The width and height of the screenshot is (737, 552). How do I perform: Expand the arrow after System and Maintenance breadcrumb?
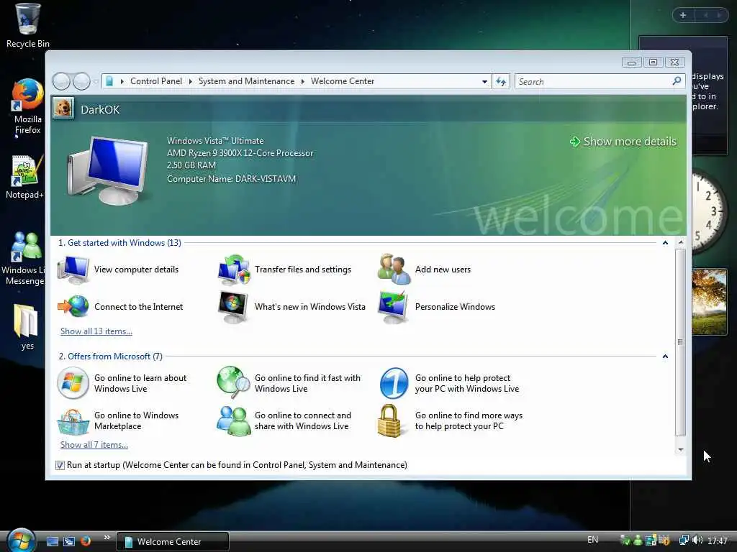[x=303, y=82]
